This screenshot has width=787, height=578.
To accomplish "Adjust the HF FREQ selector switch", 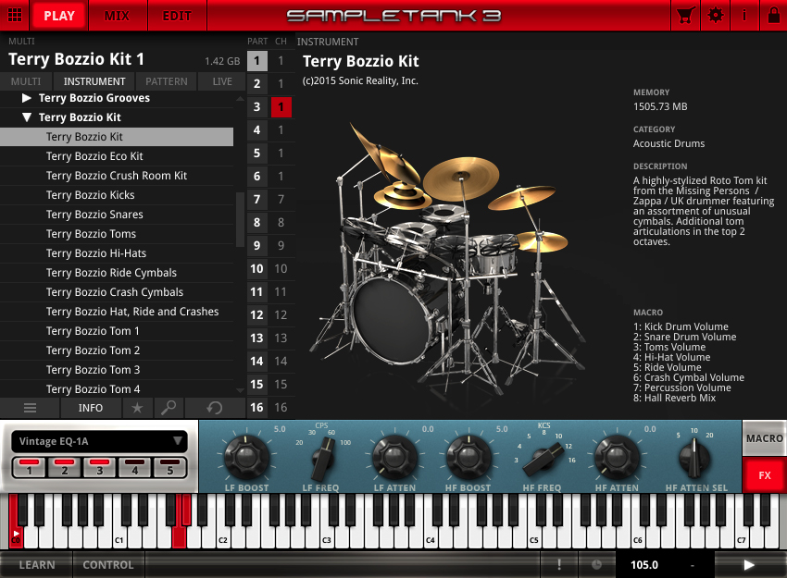I will click(543, 460).
